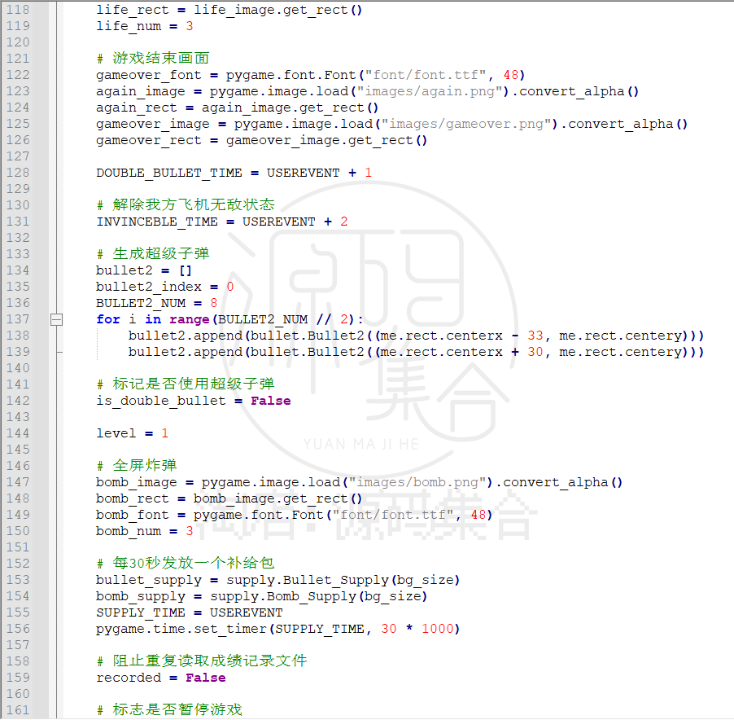Click 'gameover_font' variable on line 122

pos(148,75)
